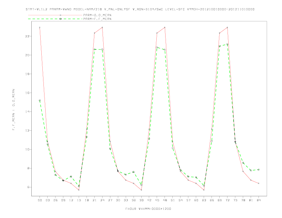Screen dimensions: 282x218
Task: Click x-axis tick label 69
Action: 220,200
